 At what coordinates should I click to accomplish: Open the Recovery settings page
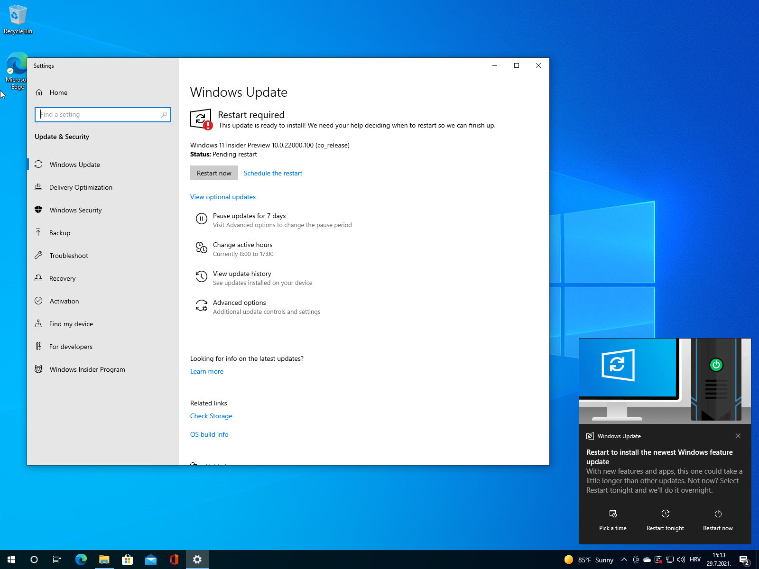click(62, 278)
